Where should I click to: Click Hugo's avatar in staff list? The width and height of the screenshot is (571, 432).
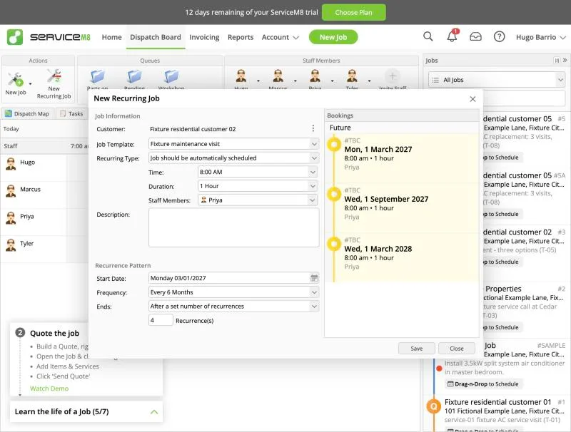coord(11,164)
